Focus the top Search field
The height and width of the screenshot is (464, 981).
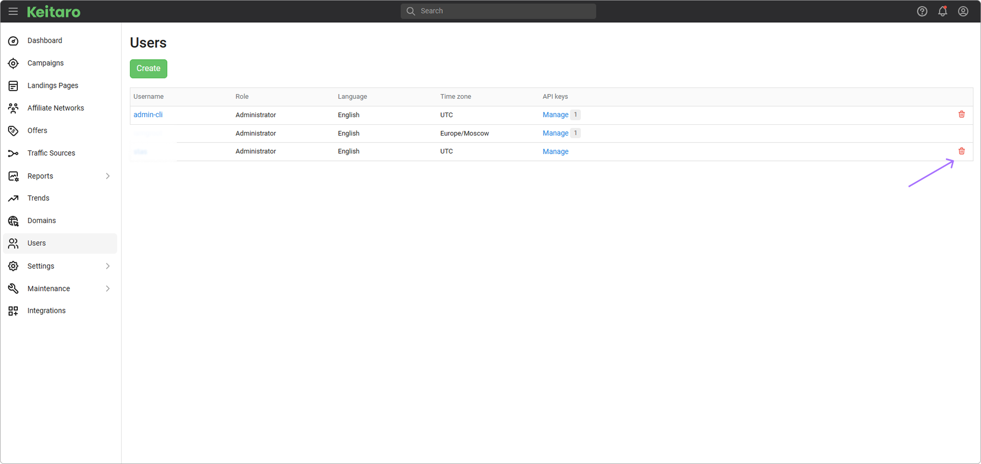coord(498,11)
